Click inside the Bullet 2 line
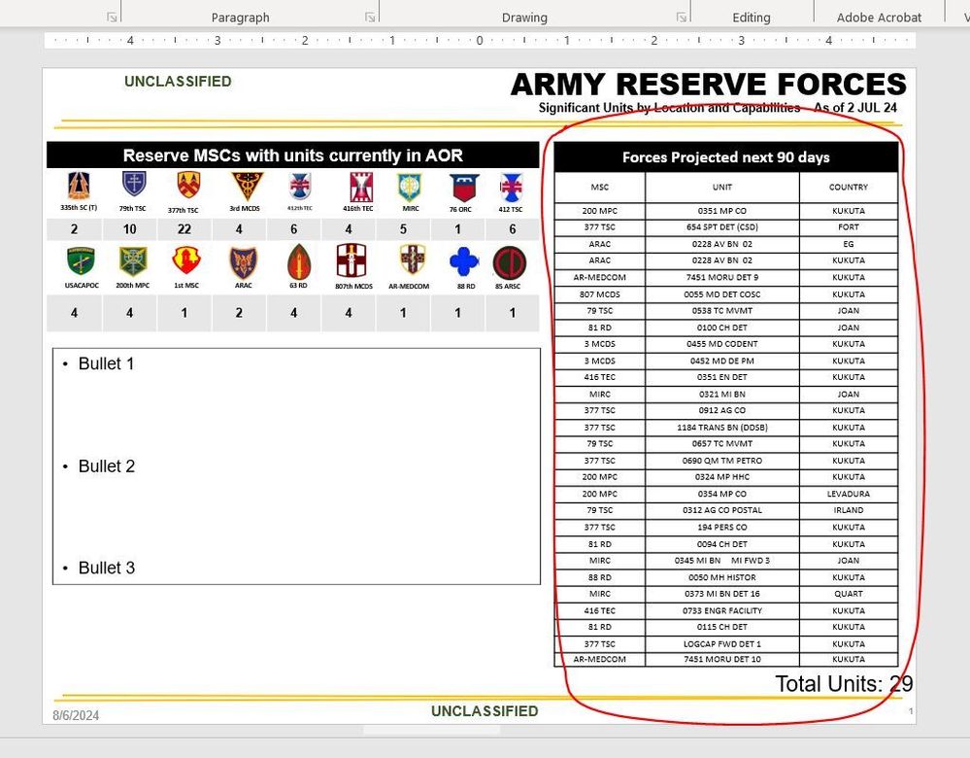Viewport: 970px width, 758px height. (x=107, y=466)
